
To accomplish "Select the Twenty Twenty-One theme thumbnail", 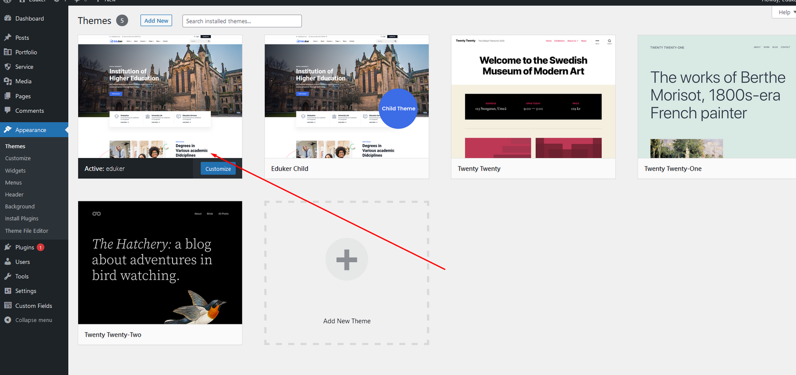I will pyautogui.click(x=717, y=96).
